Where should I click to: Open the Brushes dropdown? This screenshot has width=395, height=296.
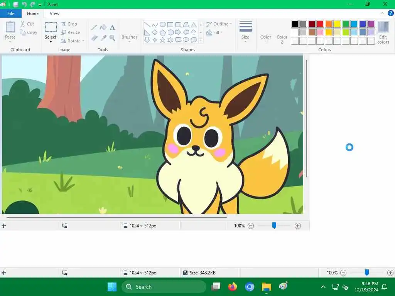pos(130,39)
